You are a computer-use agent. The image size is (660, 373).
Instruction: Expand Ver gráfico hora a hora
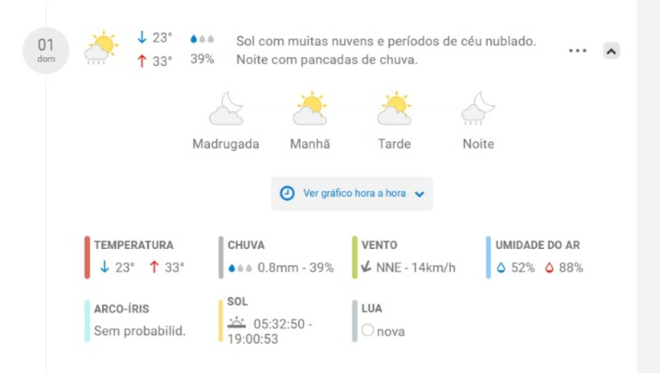pyautogui.click(x=352, y=193)
